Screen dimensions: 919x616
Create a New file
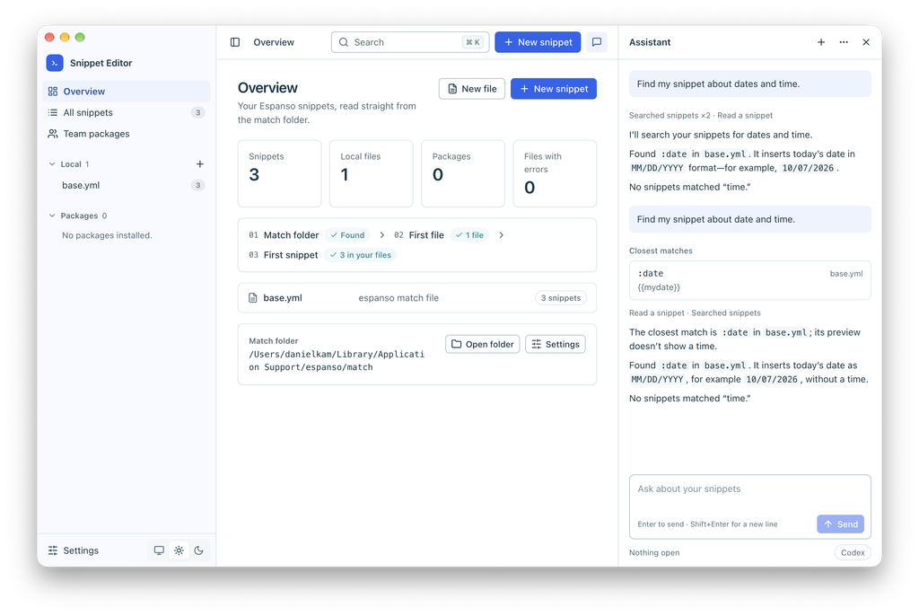click(x=472, y=89)
